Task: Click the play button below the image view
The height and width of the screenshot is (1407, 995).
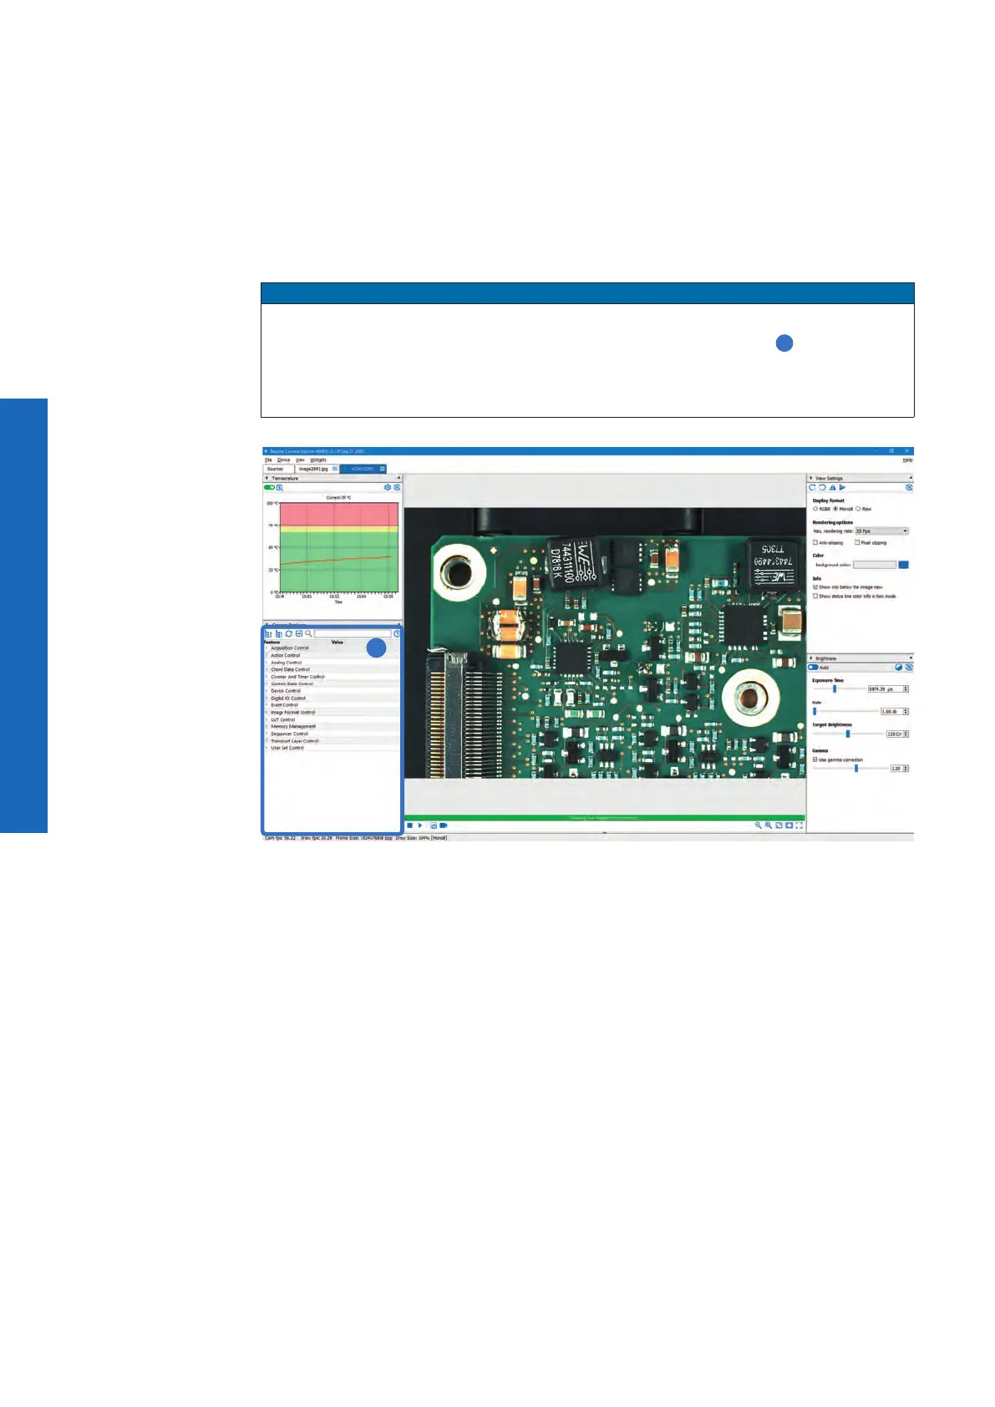Action: (x=420, y=825)
